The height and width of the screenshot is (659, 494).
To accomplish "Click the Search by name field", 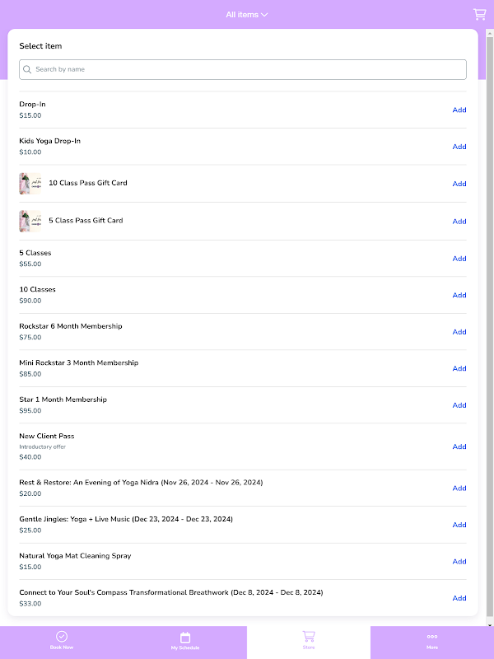I will pyautogui.click(x=247, y=70).
